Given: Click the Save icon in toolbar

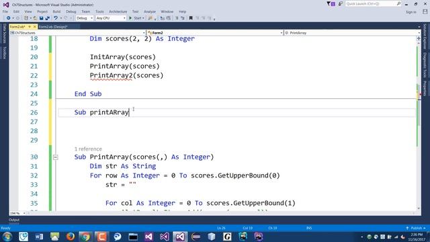Looking at the screenshot, I should pyautogui.click(x=42, y=18).
